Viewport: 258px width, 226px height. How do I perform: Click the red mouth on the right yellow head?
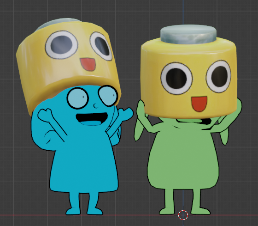tap(199, 104)
